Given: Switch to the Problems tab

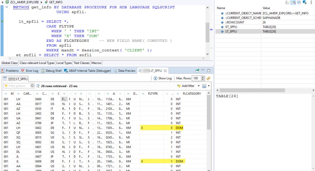Looking at the screenshot, I should click(x=10, y=71).
